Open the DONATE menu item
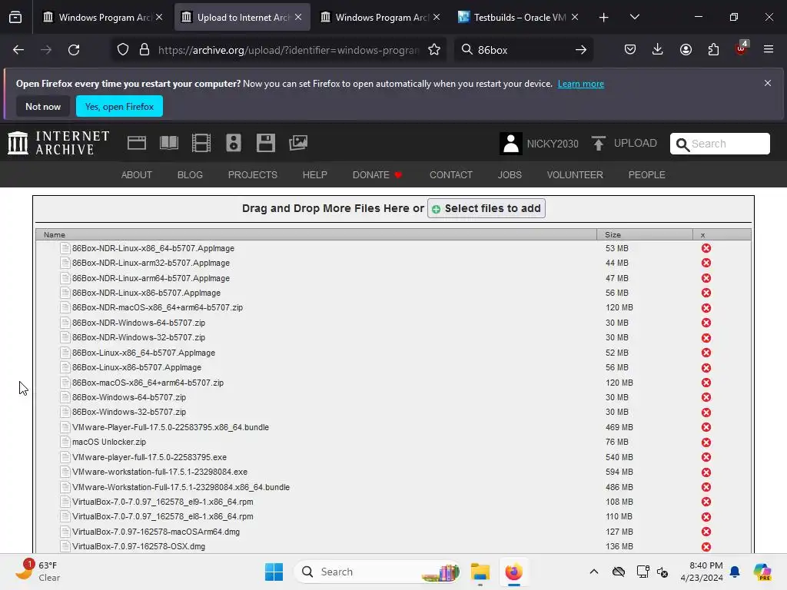Viewport: 787px width, 590px height. (377, 175)
